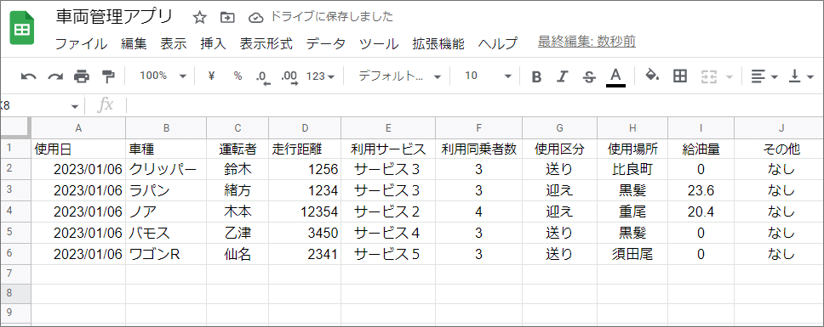Open the 表示 menu
824x327 pixels.
point(174,43)
